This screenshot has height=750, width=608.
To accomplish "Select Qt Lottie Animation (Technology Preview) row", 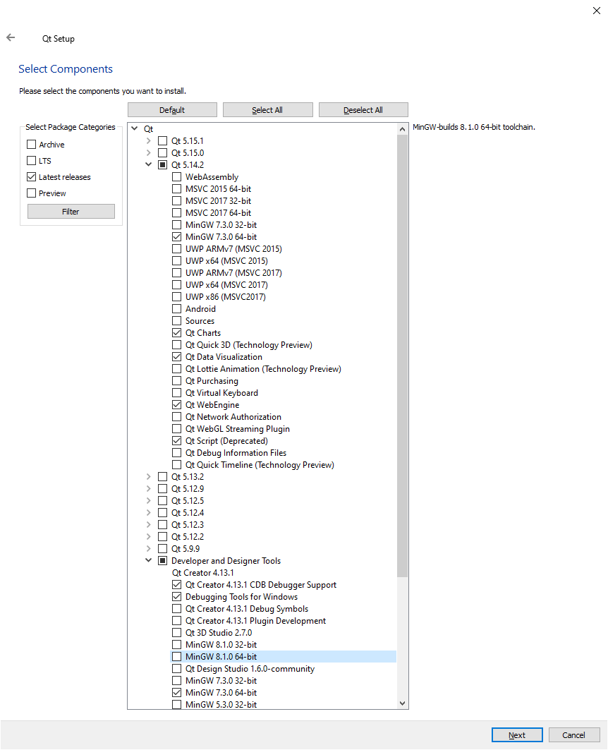I will (x=263, y=369).
